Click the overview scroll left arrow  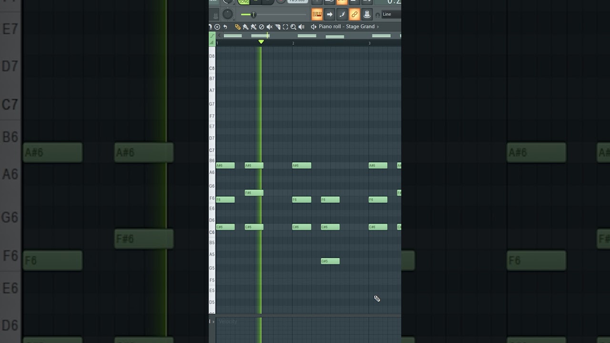[x=219, y=36]
